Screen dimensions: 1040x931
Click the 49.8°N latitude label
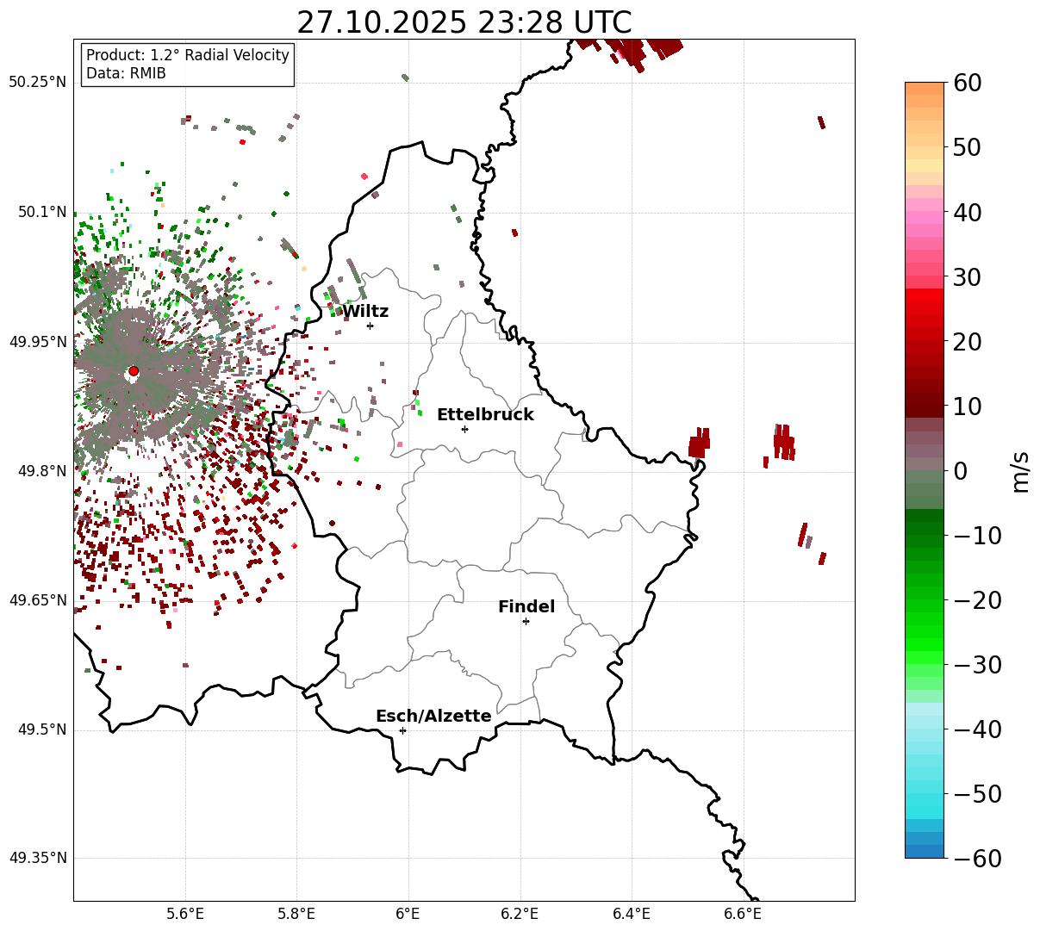coord(41,471)
